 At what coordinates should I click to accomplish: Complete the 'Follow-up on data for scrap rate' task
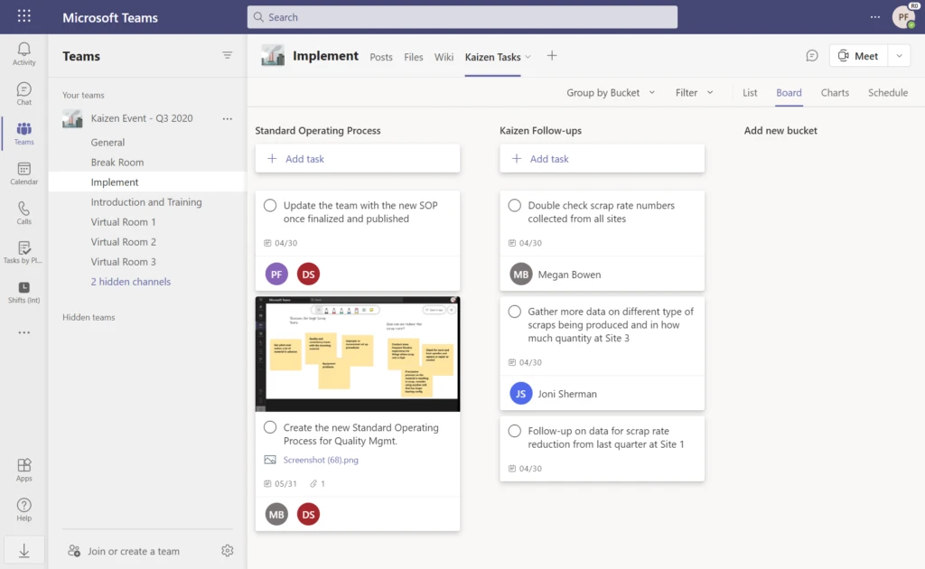click(x=514, y=431)
